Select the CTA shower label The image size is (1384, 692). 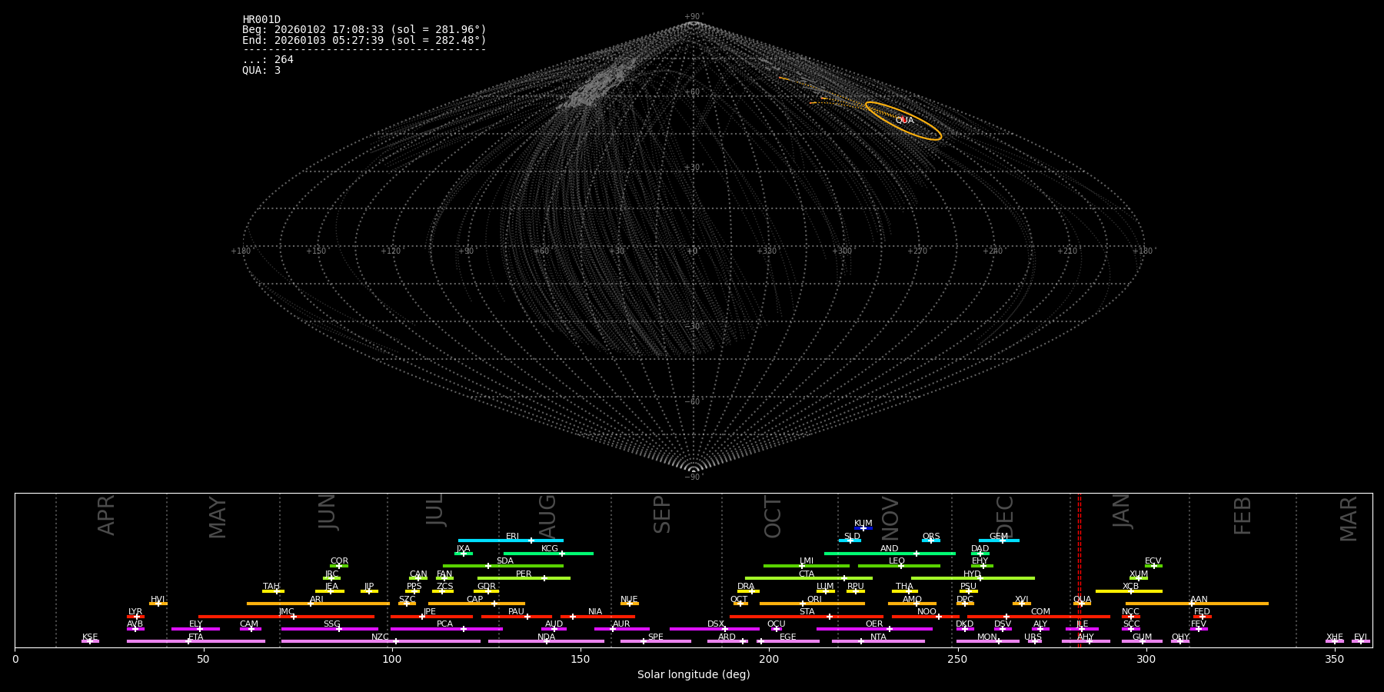[807, 574]
